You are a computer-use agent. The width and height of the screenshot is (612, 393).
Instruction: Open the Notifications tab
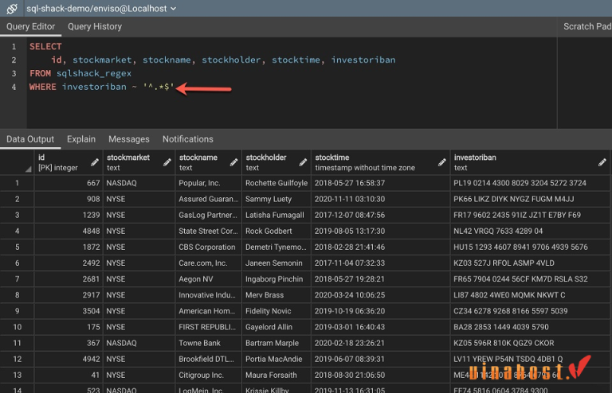click(187, 139)
